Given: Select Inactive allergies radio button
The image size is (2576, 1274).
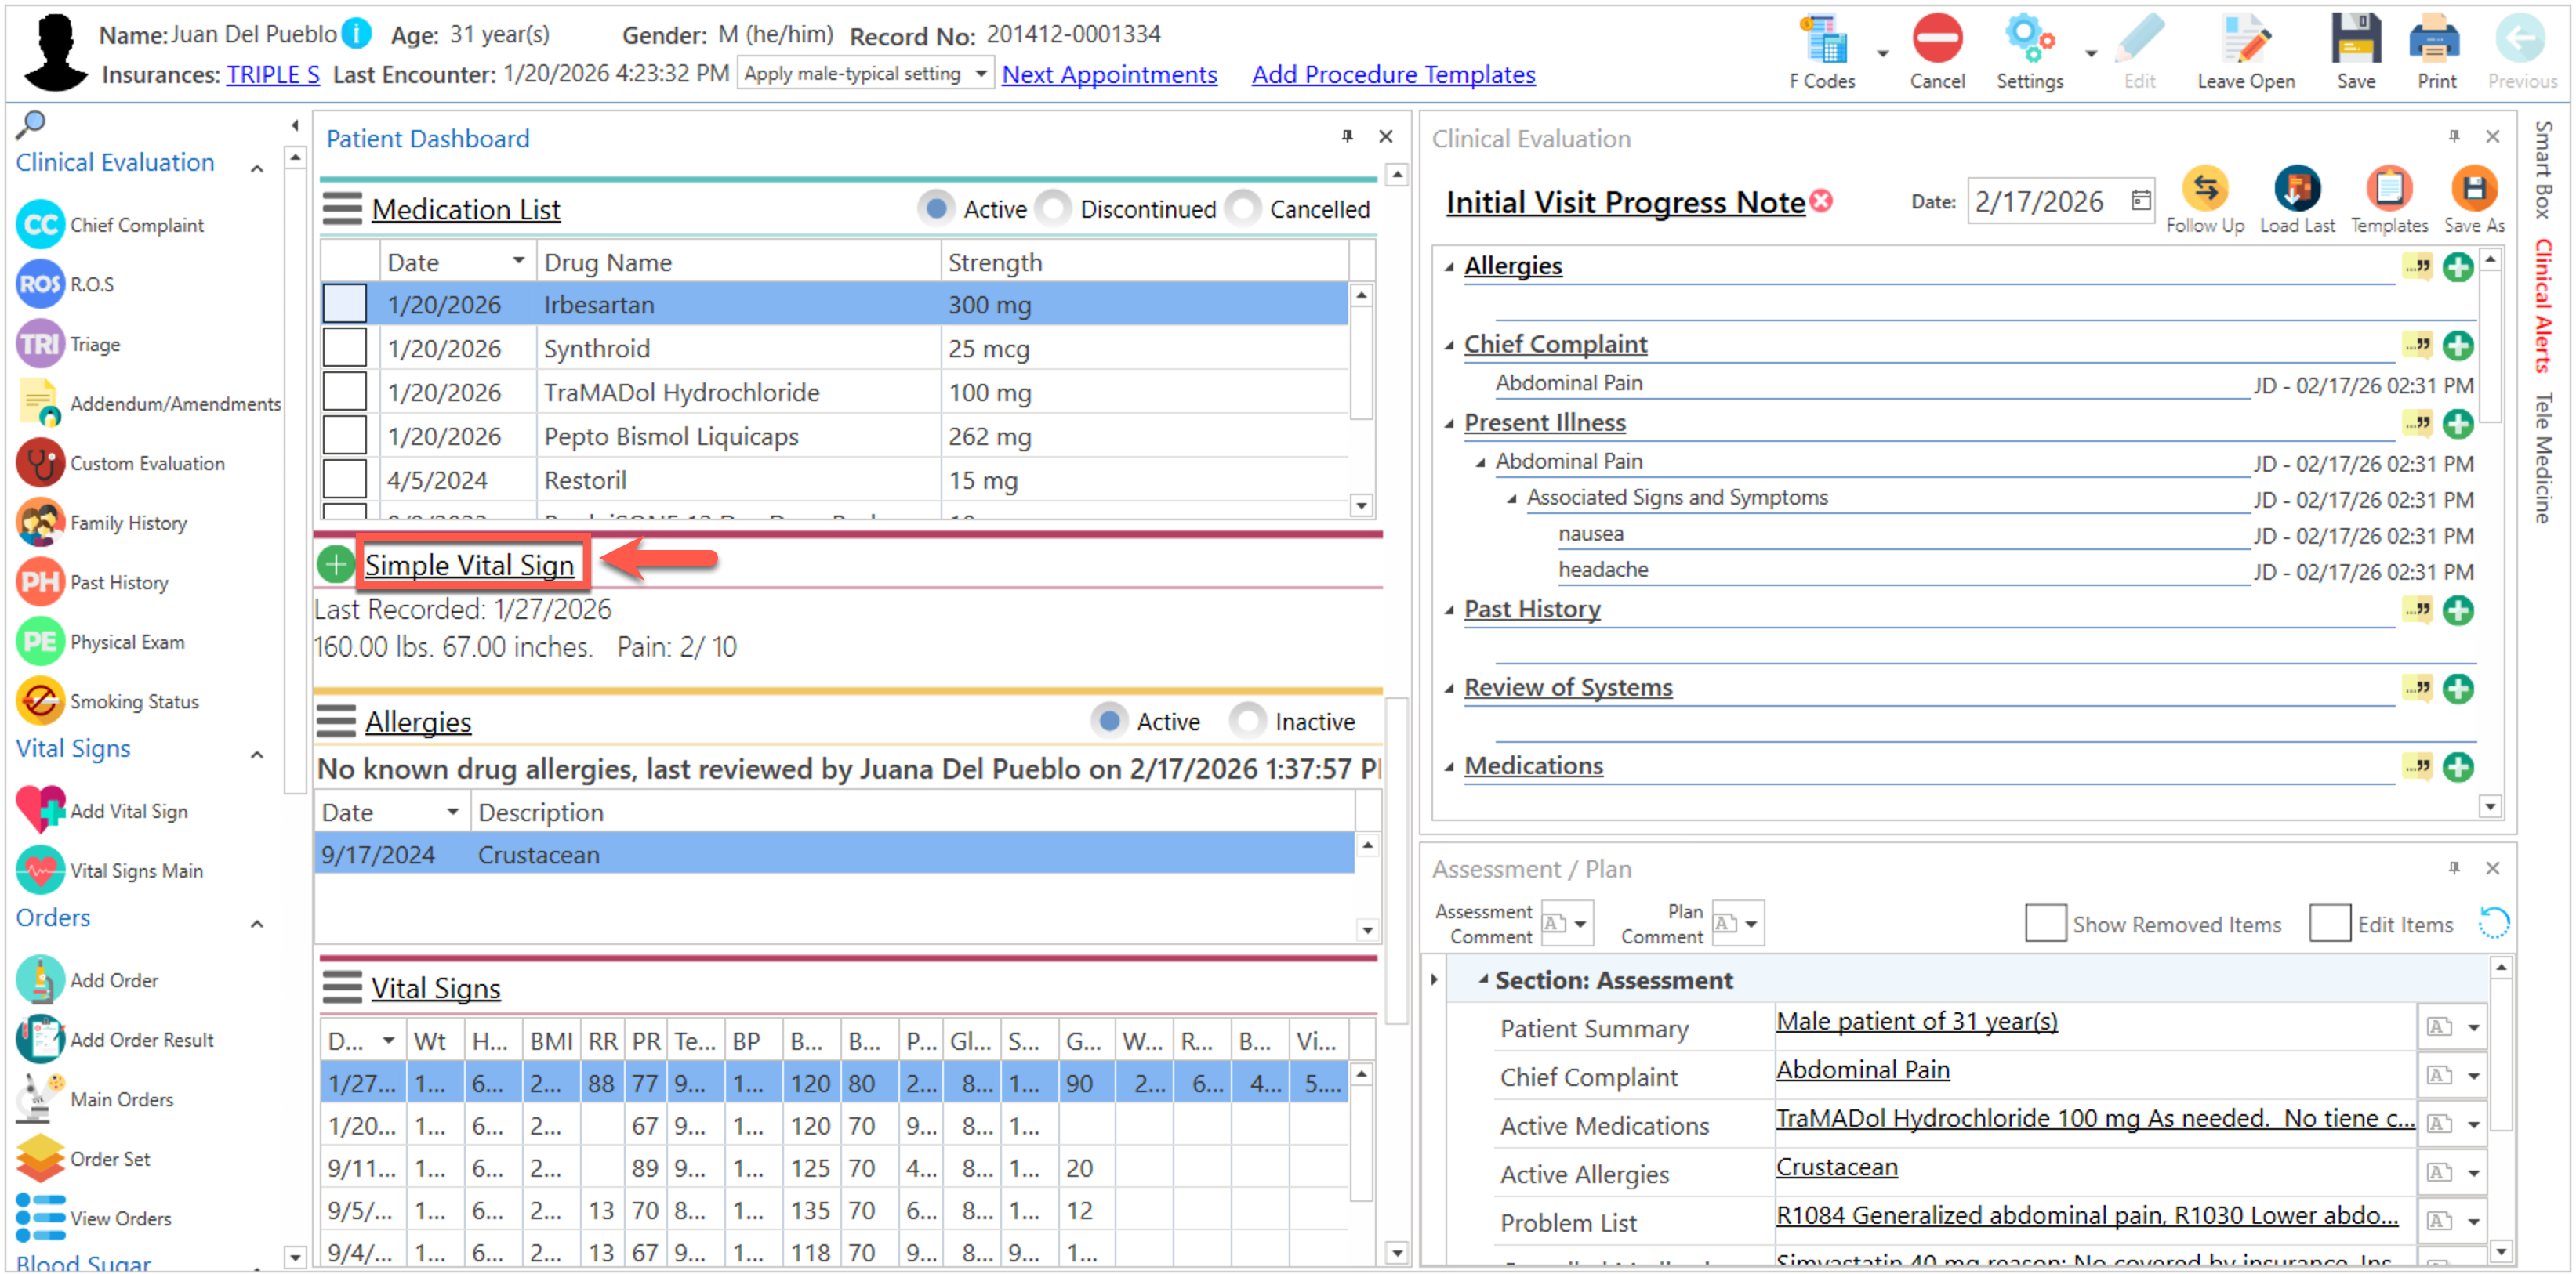Looking at the screenshot, I should 1247,722.
